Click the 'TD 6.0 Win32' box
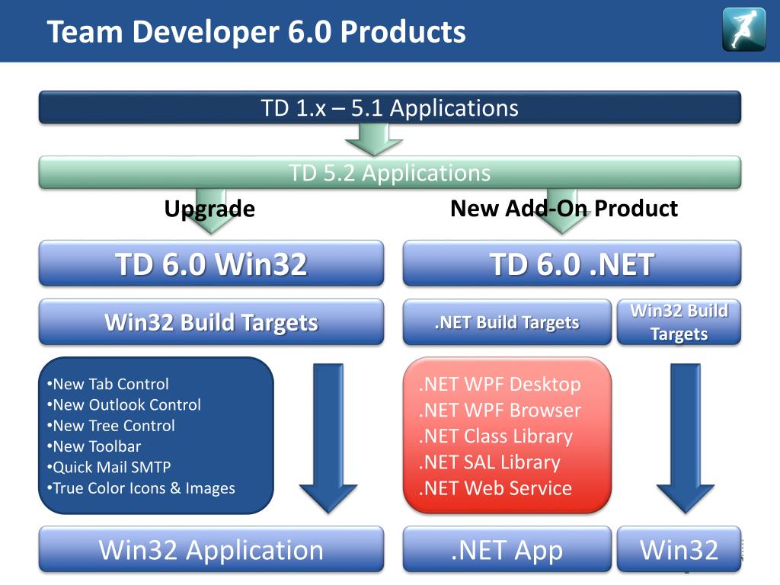 212,263
